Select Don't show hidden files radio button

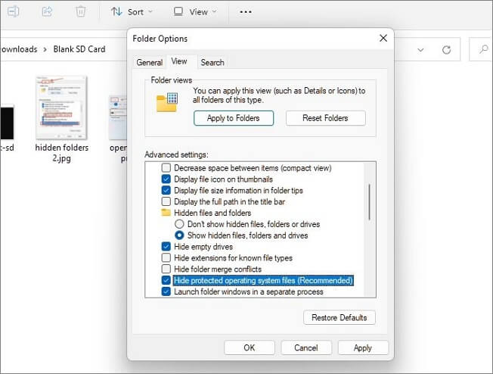coord(180,225)
